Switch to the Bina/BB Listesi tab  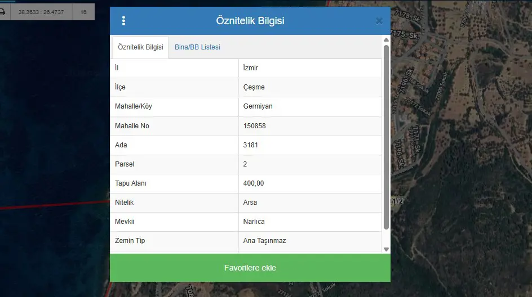click(197, 47)
